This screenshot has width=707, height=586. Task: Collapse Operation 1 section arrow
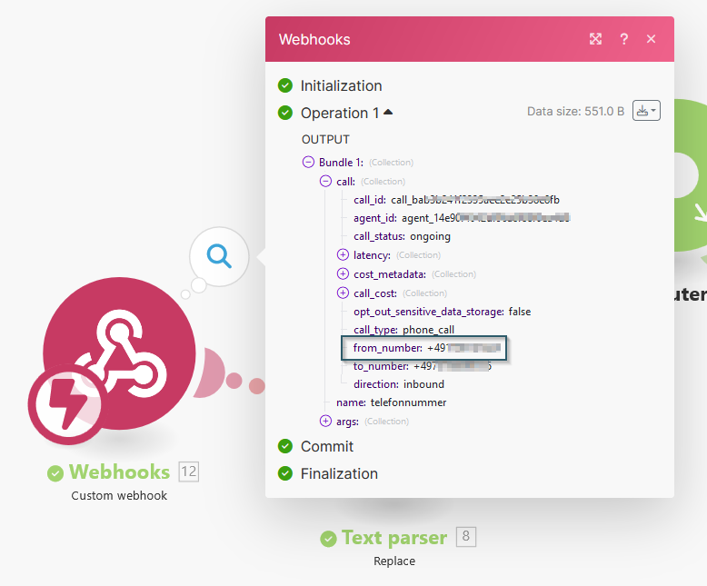(x=388, y=113)
